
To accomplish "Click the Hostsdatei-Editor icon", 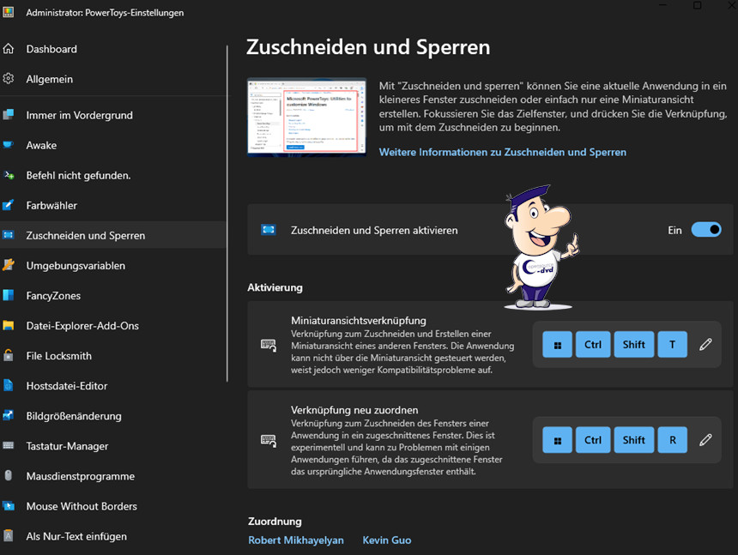I will (x=9, y=386).
